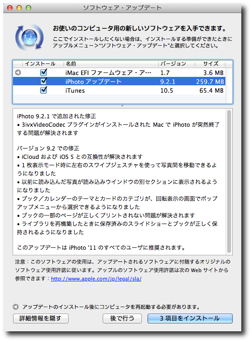The image size is (252, 342).
Task: Click the 'バージョン 9.2 での修正' heading
Action: 48,149
